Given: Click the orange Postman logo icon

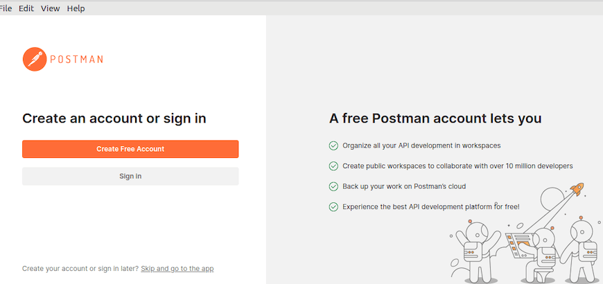Looking at the screenshot, I should (35, 59).
